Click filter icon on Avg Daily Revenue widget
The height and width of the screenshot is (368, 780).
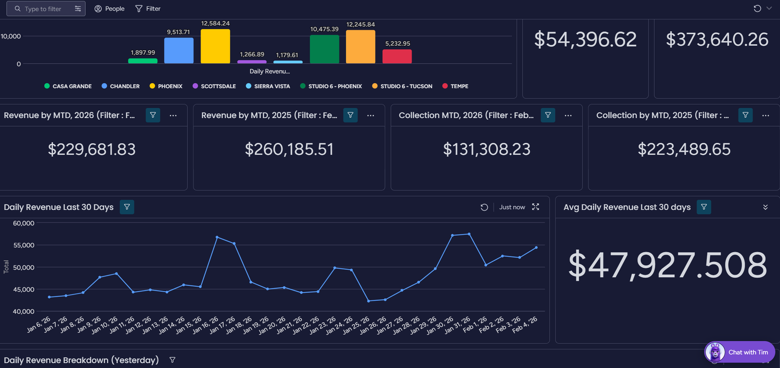coord(704,207)
